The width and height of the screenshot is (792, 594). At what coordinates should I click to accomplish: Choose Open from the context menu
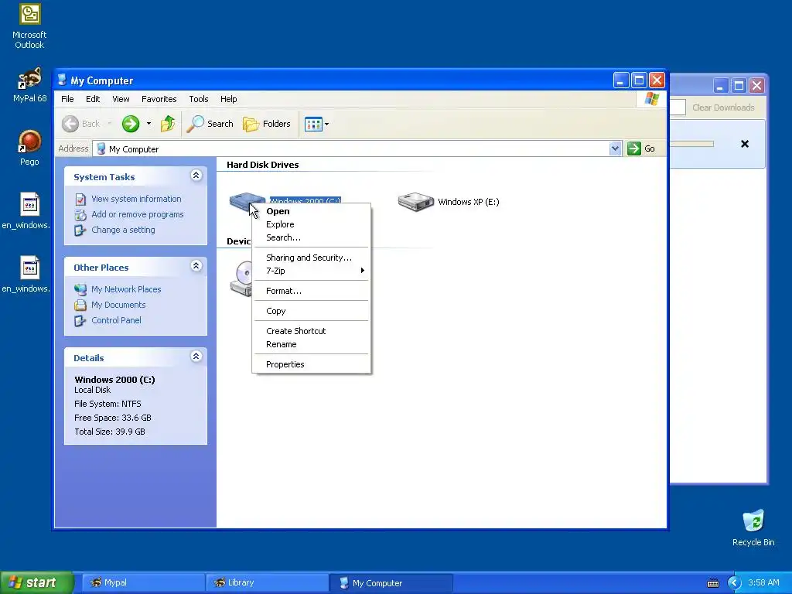tap(311, 211)
